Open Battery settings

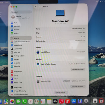15,33
